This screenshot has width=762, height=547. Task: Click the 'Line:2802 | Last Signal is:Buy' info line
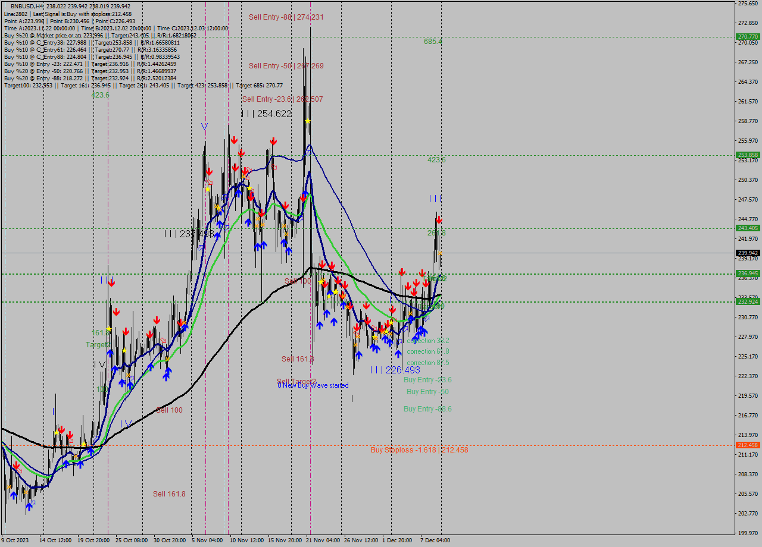pyautogui.click(x=68, y=14)
